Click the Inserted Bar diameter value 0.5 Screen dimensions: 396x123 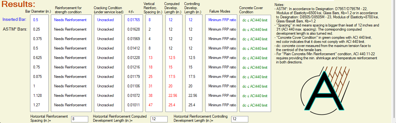(x=36, y=20)
